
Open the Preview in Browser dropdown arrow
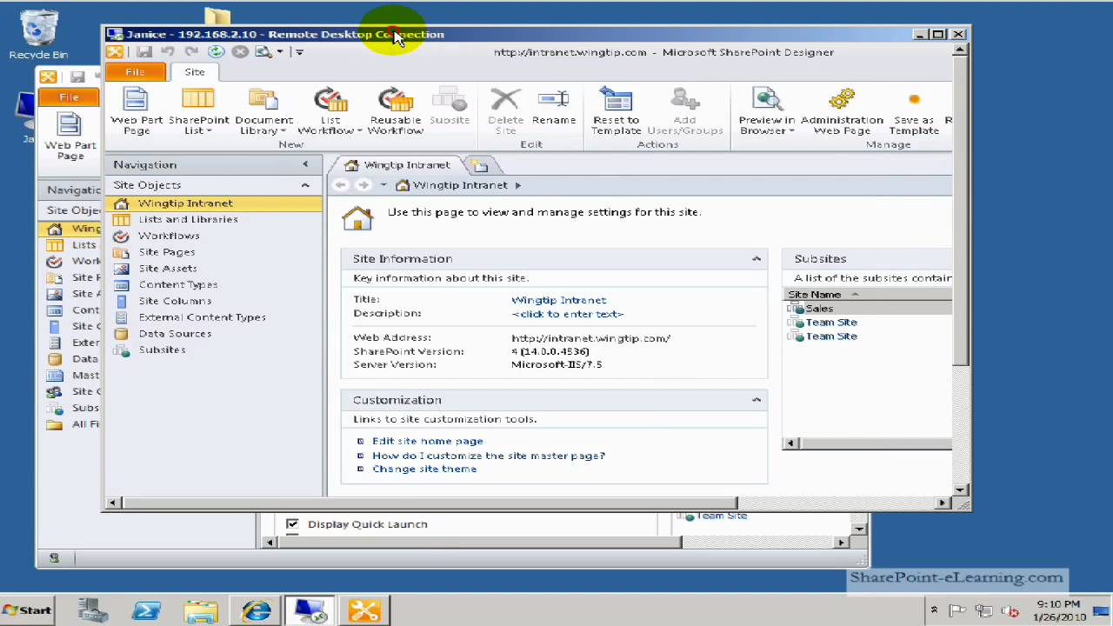point(791,131)
